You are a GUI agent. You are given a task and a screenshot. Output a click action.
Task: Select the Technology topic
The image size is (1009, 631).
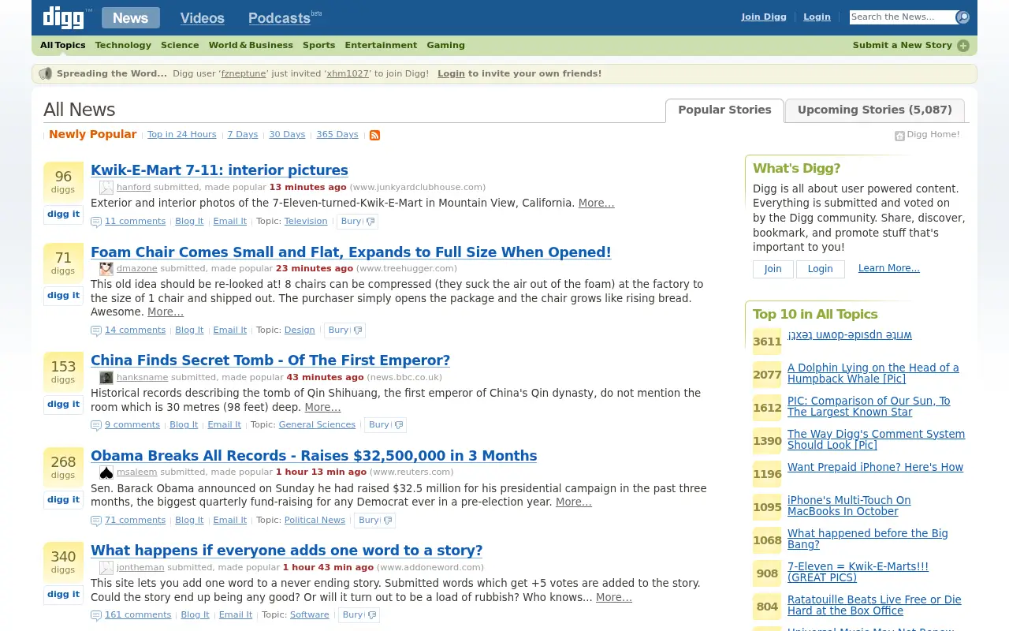coord(123,46)
